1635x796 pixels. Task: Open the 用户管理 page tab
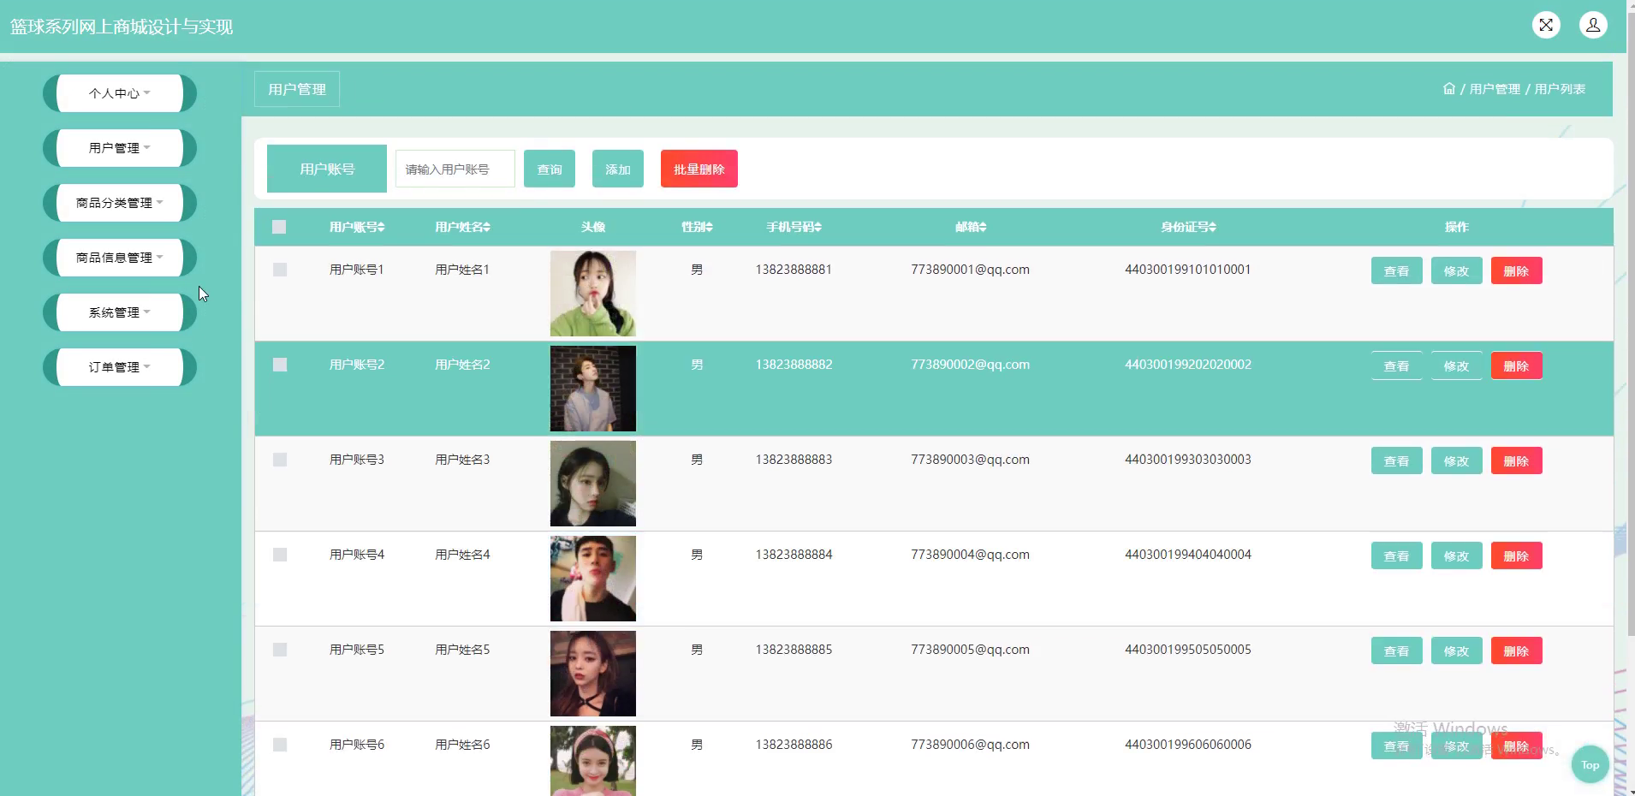pyautogui.click(x=297, y=89)
